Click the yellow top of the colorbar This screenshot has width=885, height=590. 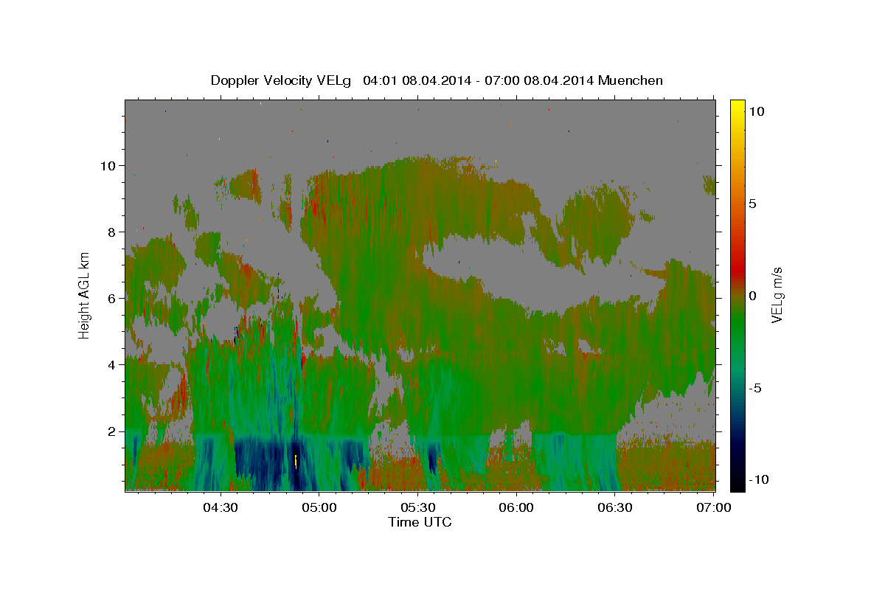point(737,107)
